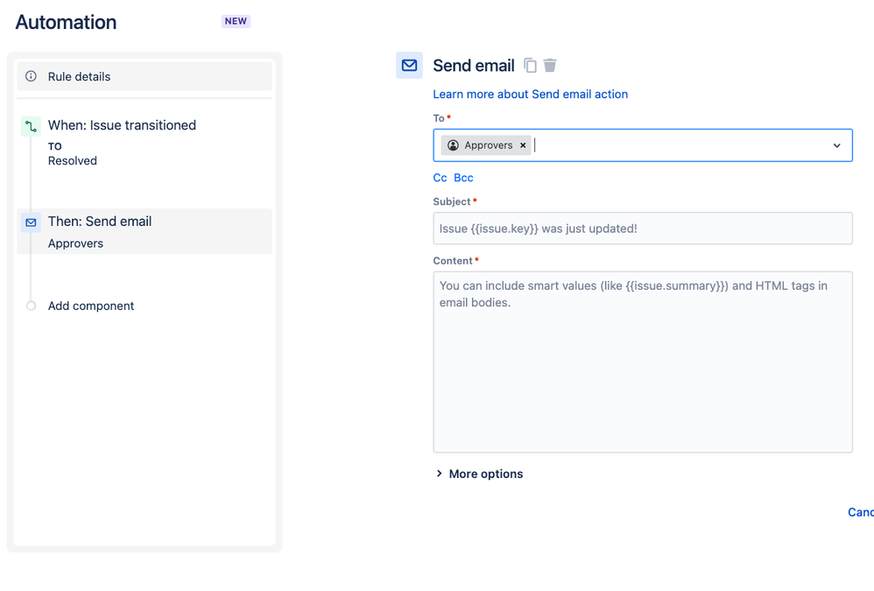Click the envelope icon beside Then: Send email

(32, 222)
